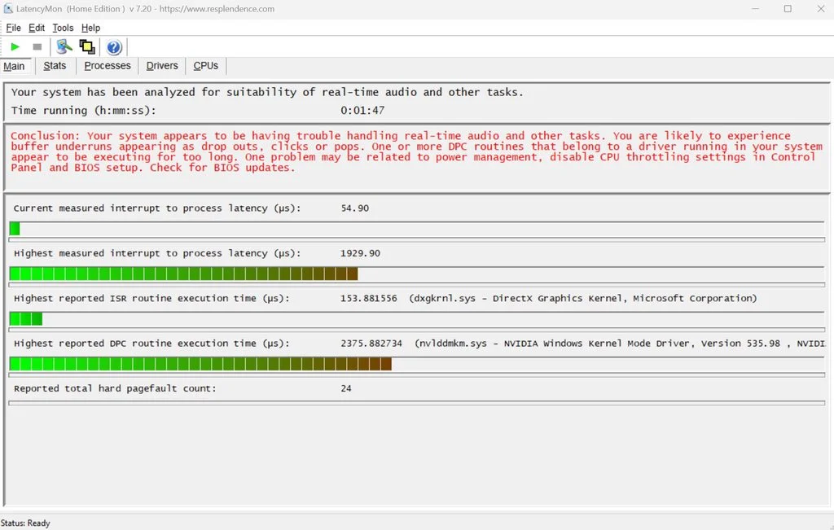Open the Drivers tab

click(162, 65)
